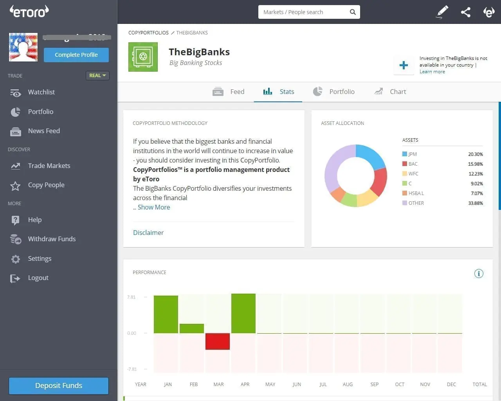Switch to the Feed tab
The width and height of the screenshot is (501, 401).
(x=237, y=91)
